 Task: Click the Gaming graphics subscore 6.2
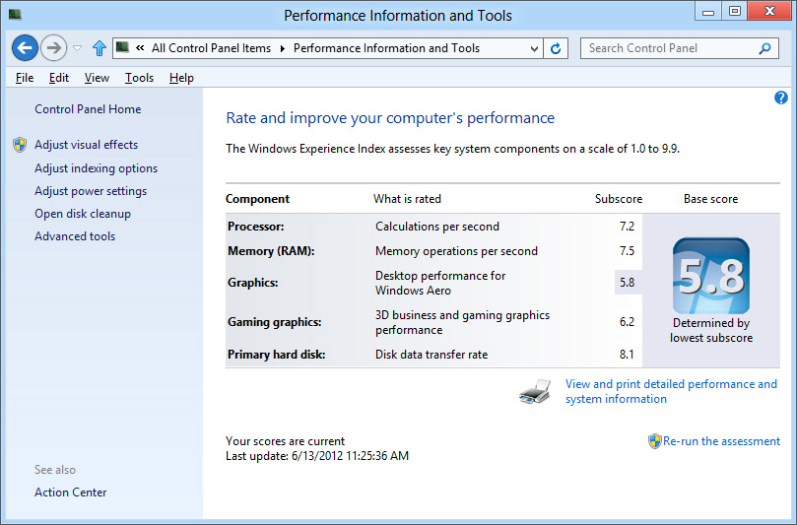point(627,322)
